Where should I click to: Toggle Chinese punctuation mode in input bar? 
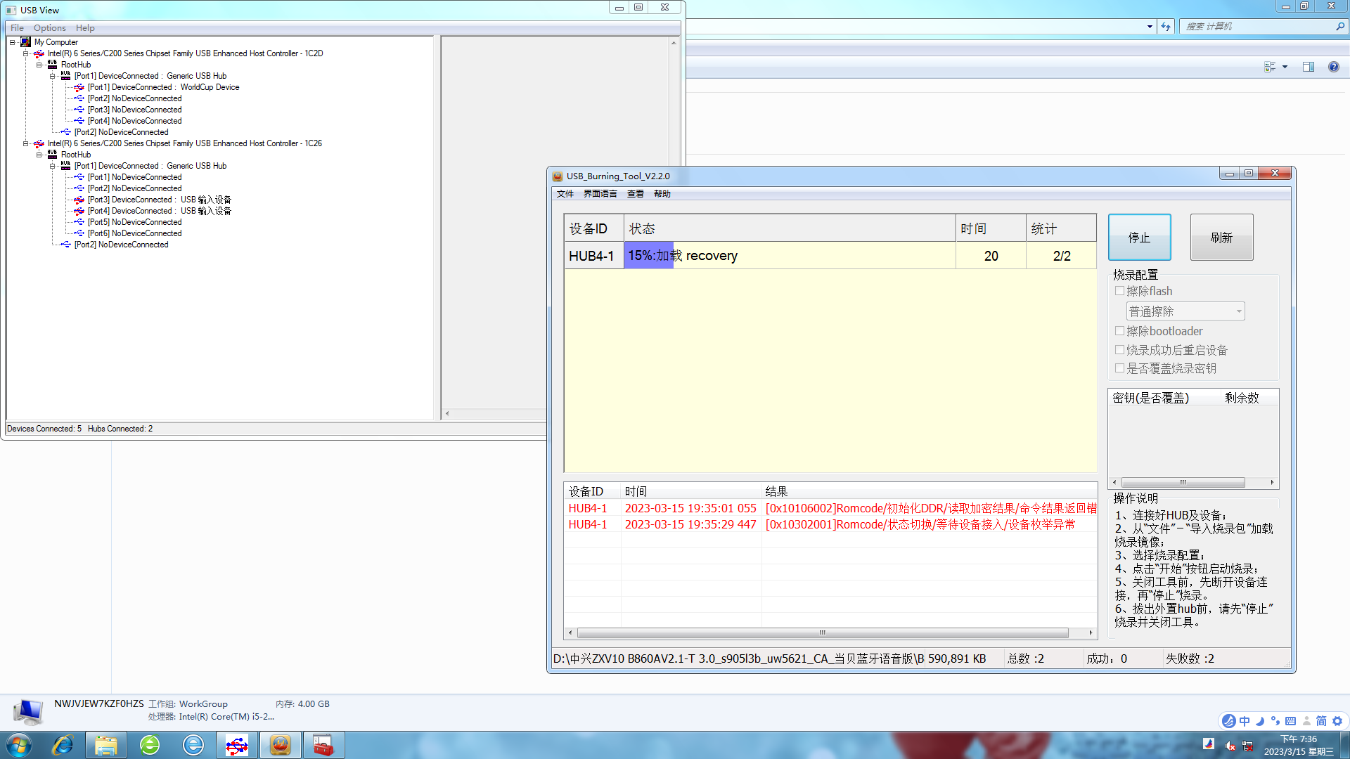pos(1275,721)
